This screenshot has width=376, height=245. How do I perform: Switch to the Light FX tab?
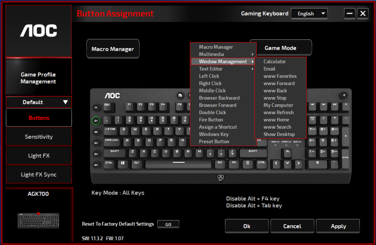[39, 156]
